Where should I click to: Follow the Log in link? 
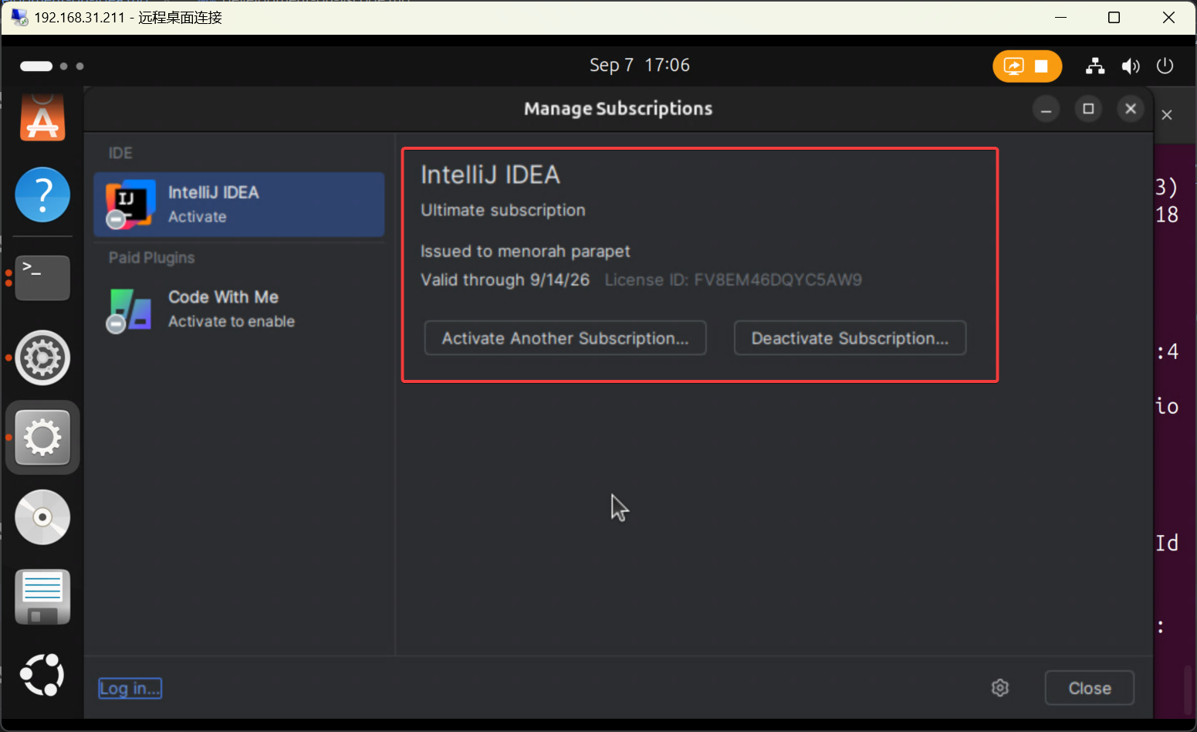(x=130, y=688)
